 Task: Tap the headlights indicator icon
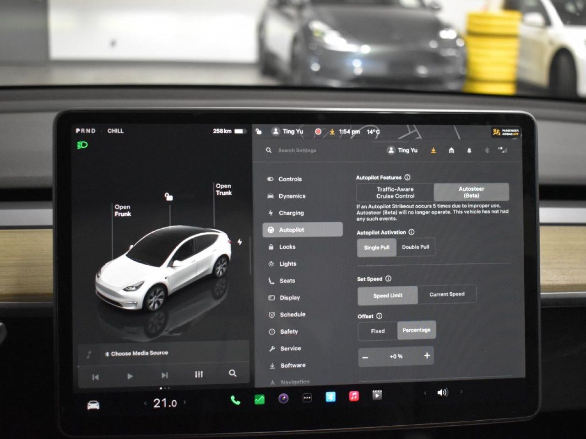[x=82, y=145]
